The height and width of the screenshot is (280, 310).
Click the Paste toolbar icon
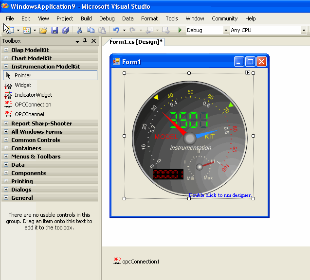(x=102, y=30)
